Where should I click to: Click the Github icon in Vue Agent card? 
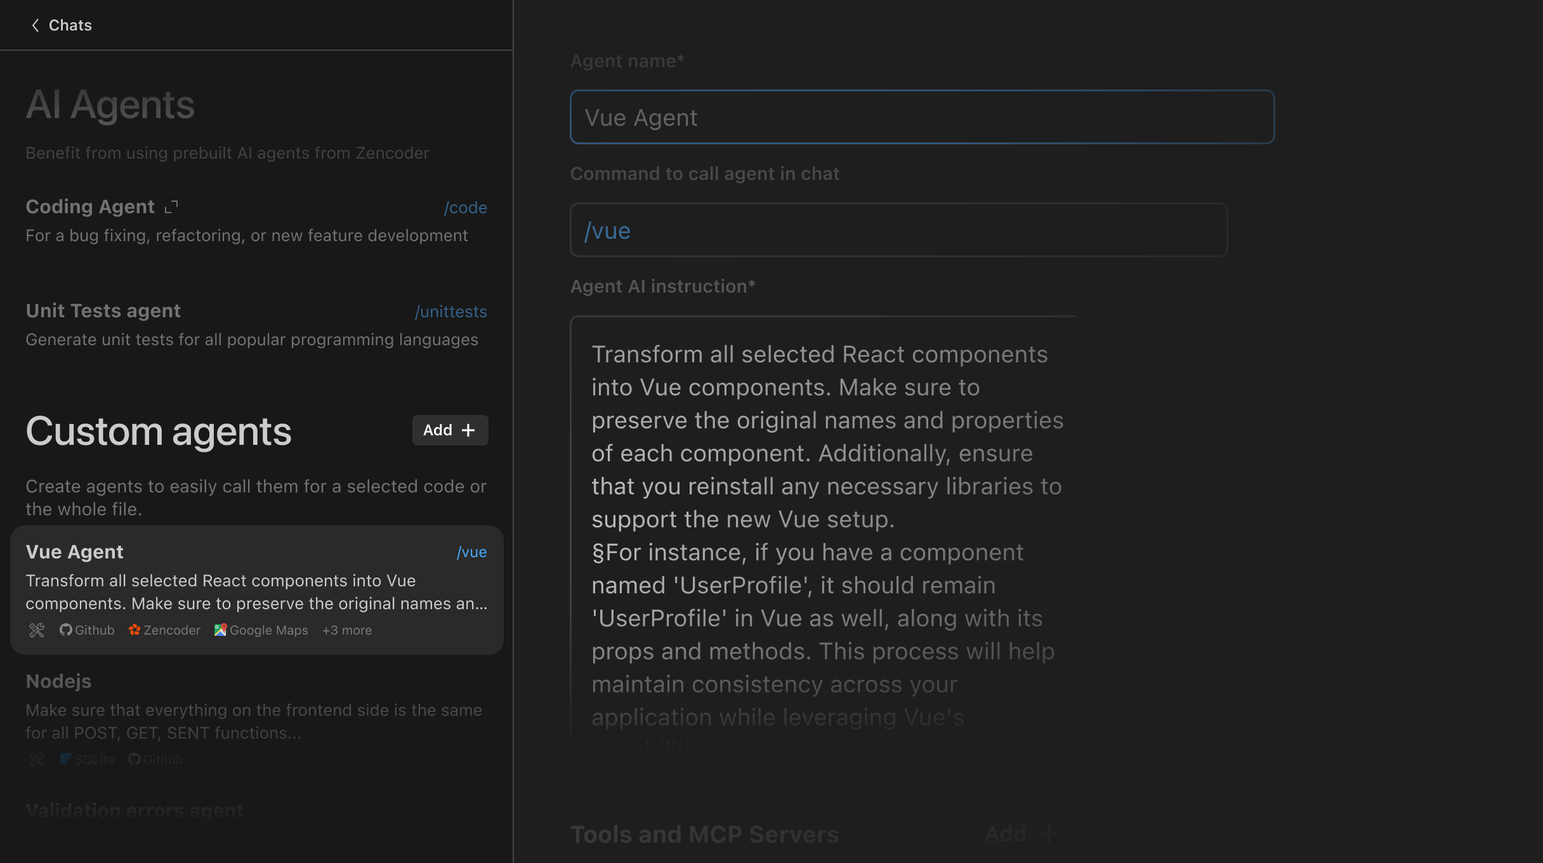point(65,630)
